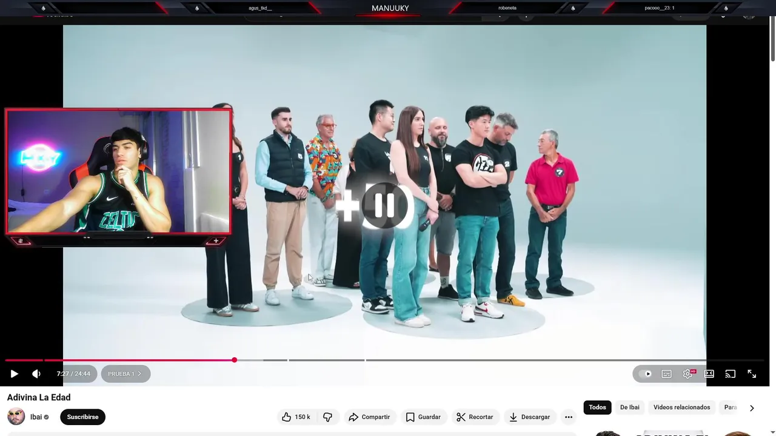Save the video using Guardar
This screenshot has width=776, height=436.
pos(423,417)
